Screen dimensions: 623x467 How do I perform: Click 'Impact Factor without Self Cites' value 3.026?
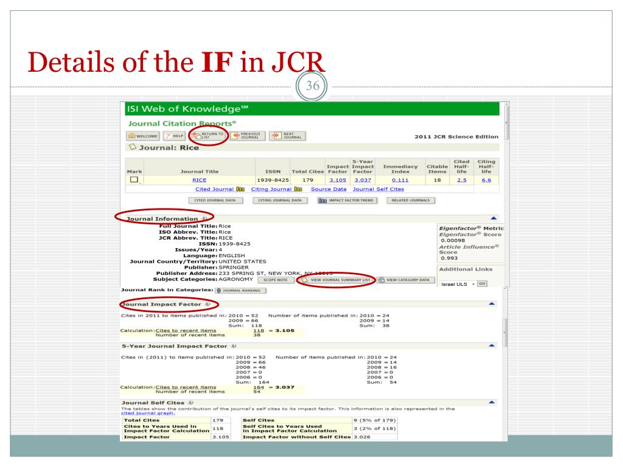click(362, 437)
